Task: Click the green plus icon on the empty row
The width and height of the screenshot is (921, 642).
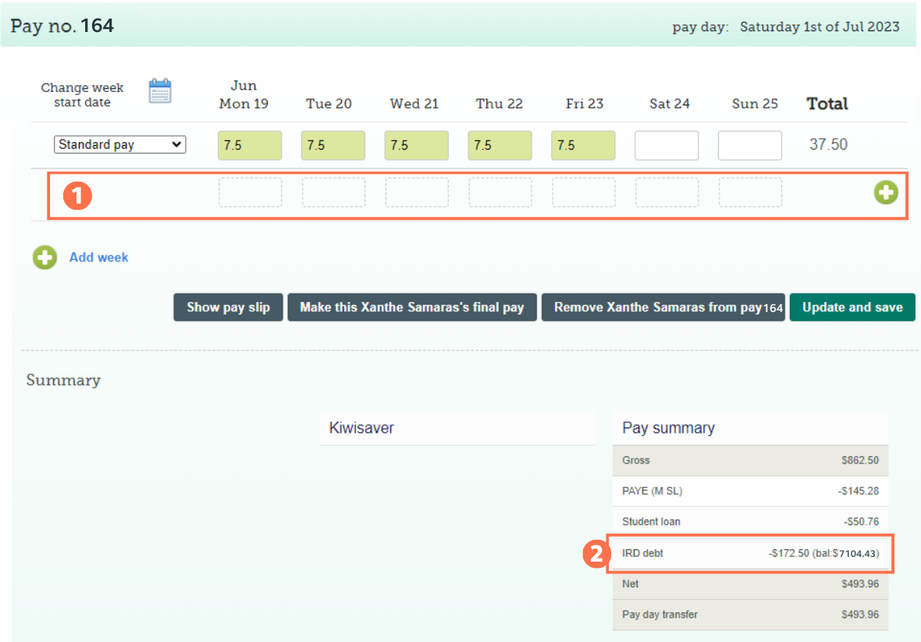Action: [x=886, y=193]
